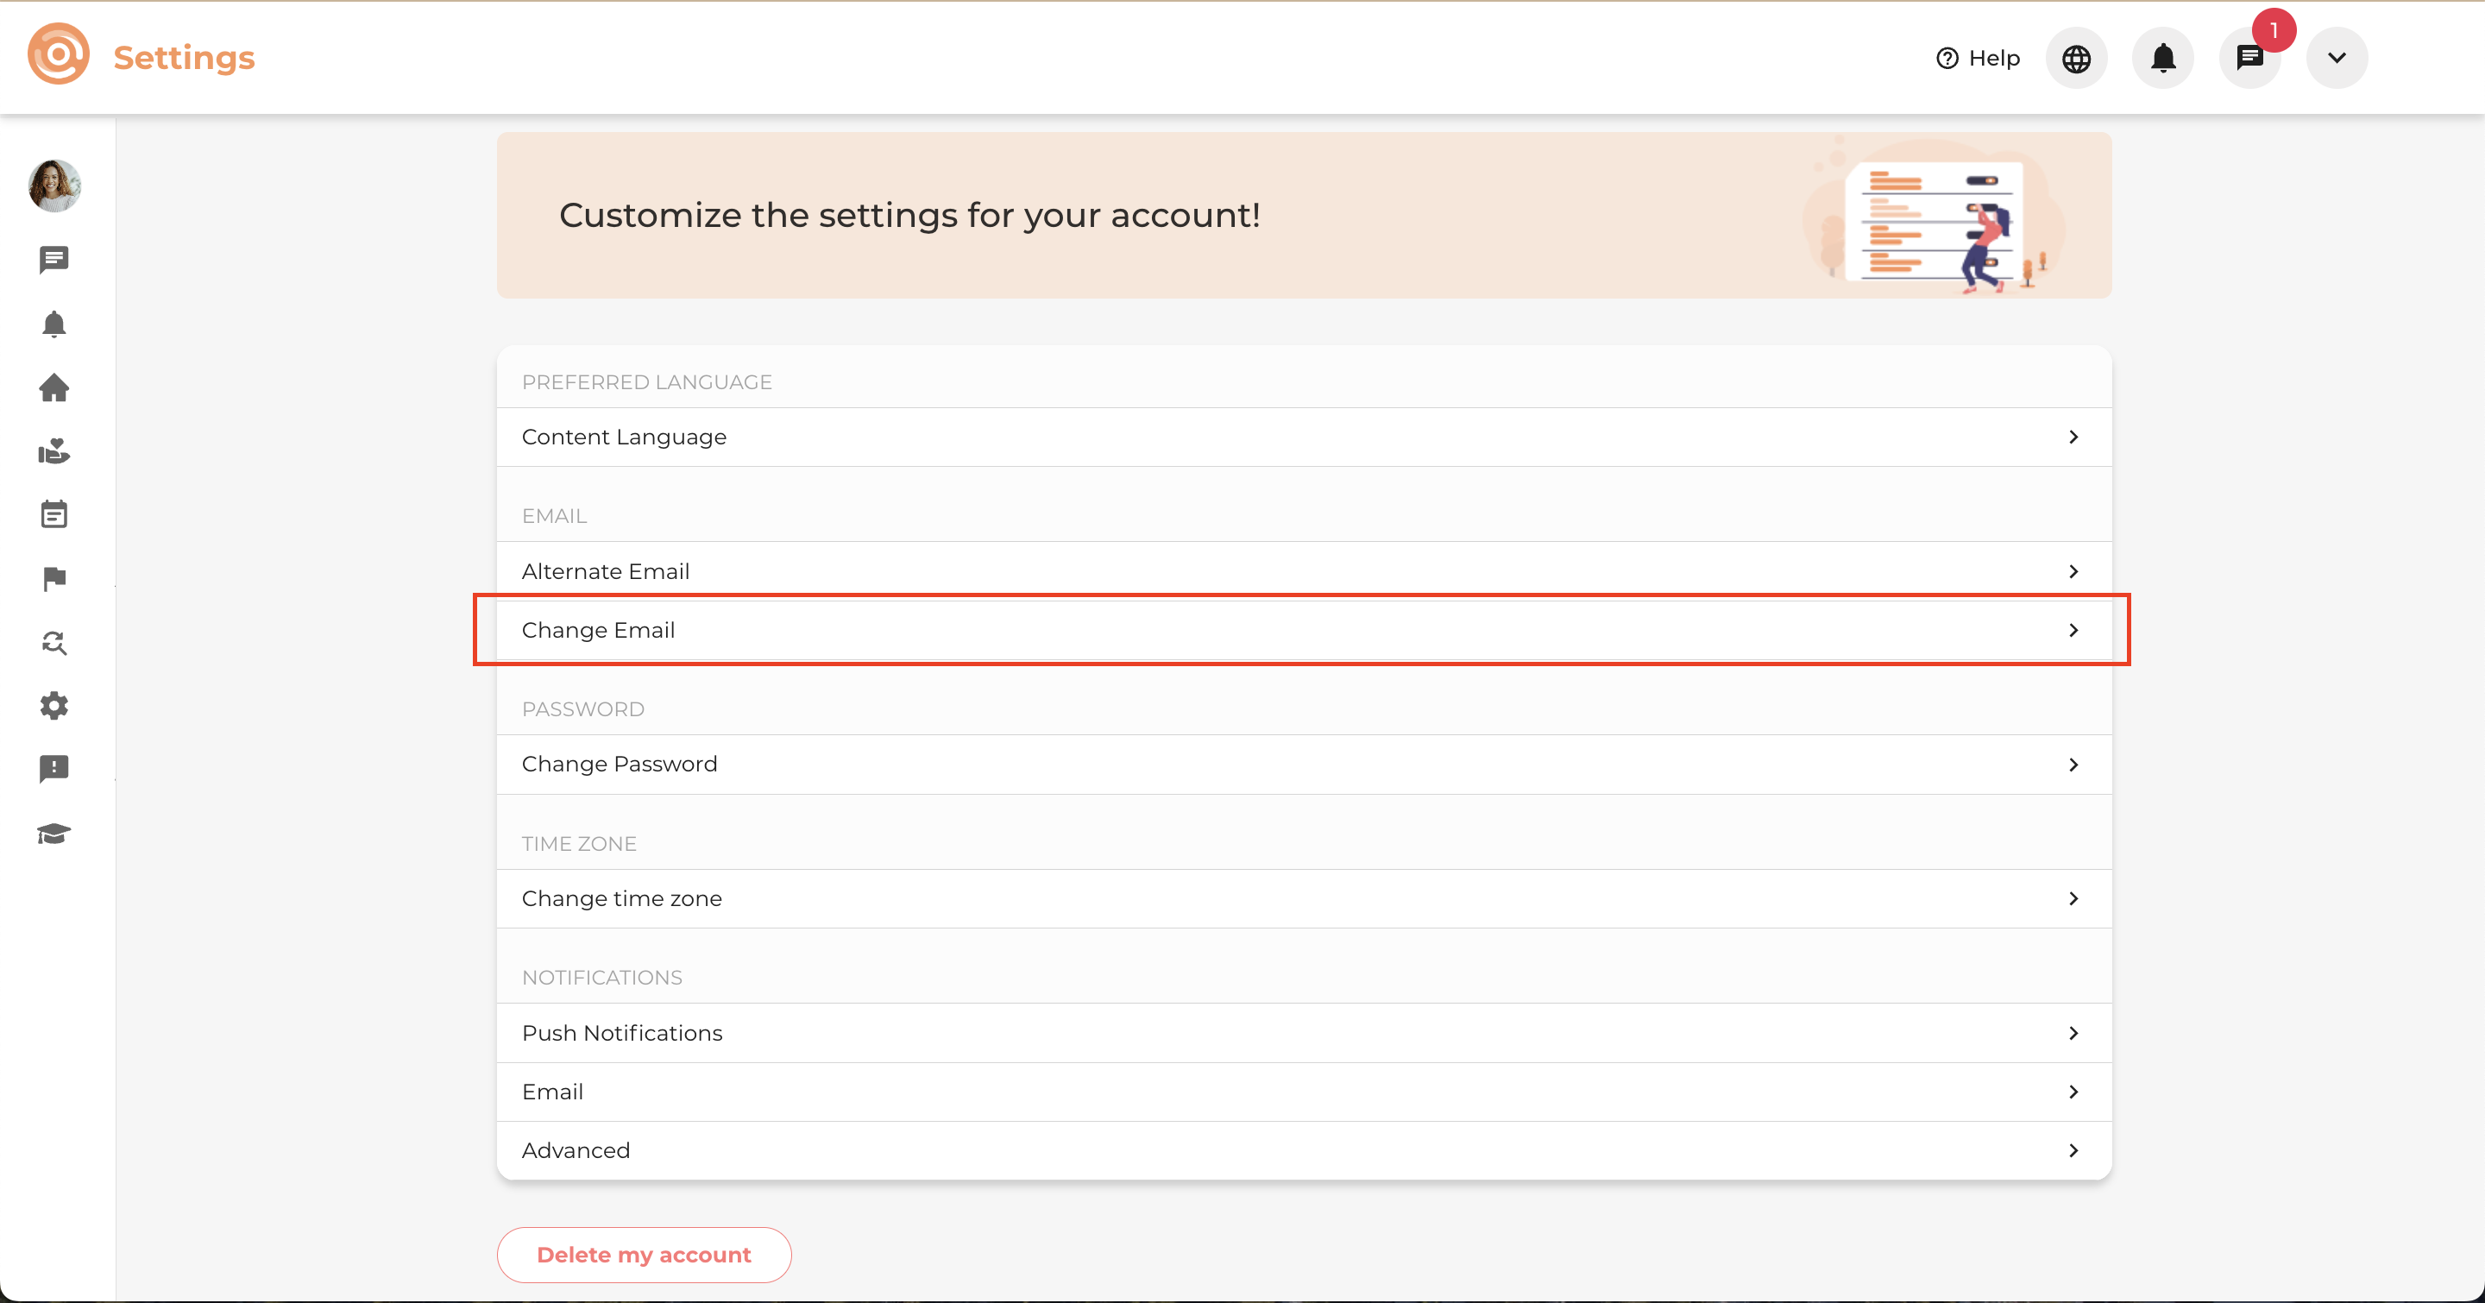Open the top bar notifications bell
The width and height of the screenshot is (2485, 1303).
(2163, 59)
